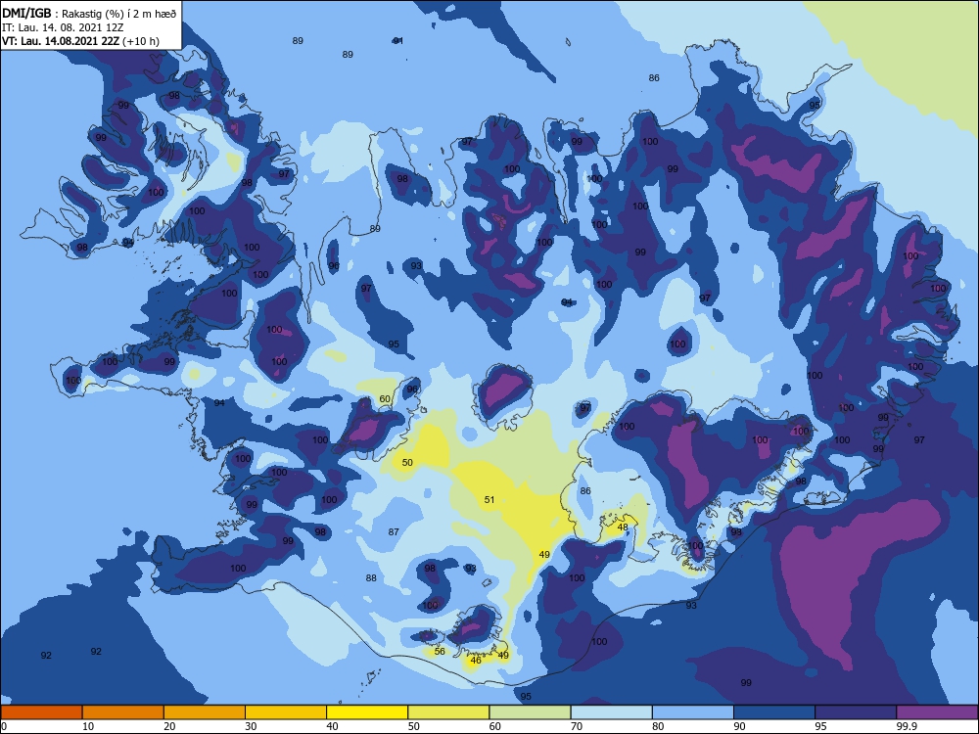Click the 'VT: Lau. 14.08.2021 22Z (+10 h)' line

pyautogui.click(x=80, y=41)
